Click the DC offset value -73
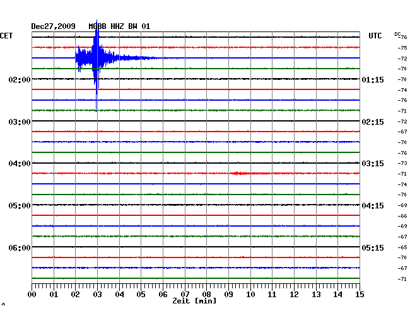The width and height of the screenshot is (410, 311). [x=402, y=163]
